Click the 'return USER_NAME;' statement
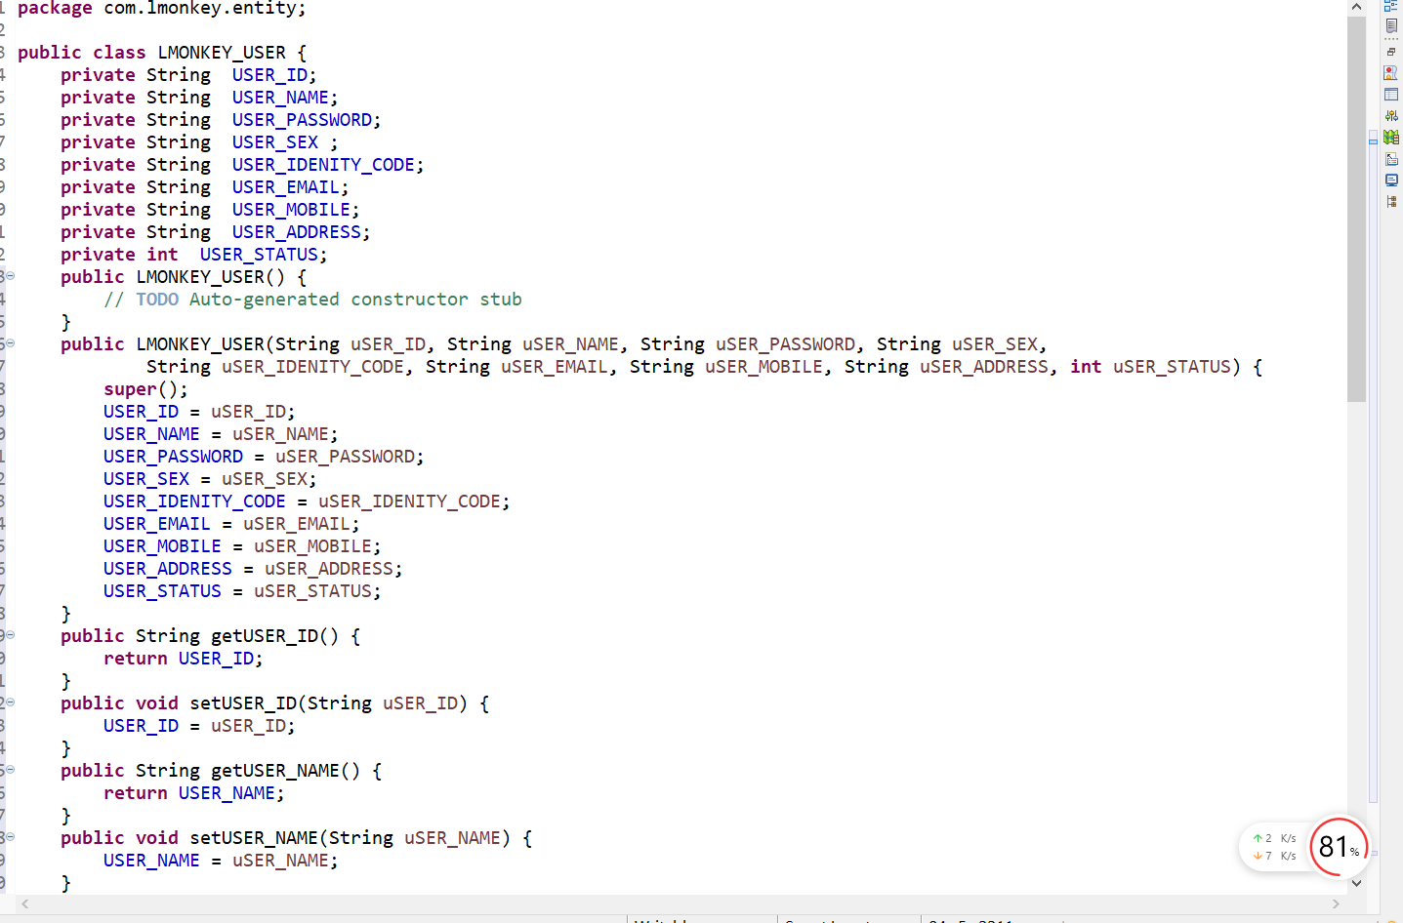1403x923 pixels. 194,793
